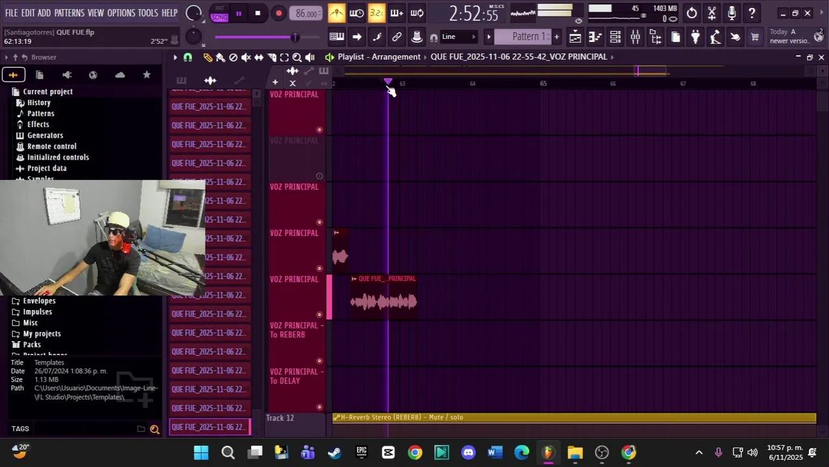Open the Line snap dropdown
This screenshot has height=467, width=829.
[x=459, y=37]
